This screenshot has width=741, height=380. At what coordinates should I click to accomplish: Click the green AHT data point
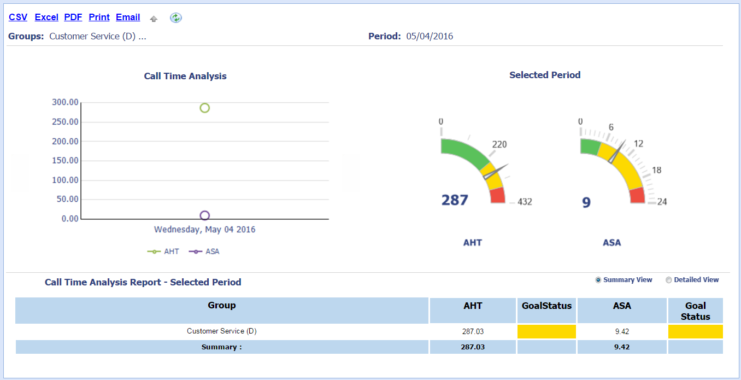(x=204, y=108)
